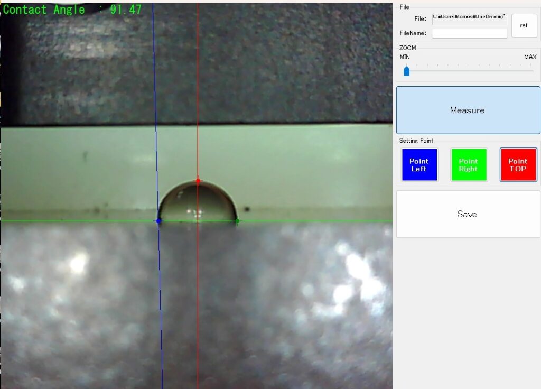Click the green baseline right of droplet
541x389 pixels.
(x=317, y=221)
